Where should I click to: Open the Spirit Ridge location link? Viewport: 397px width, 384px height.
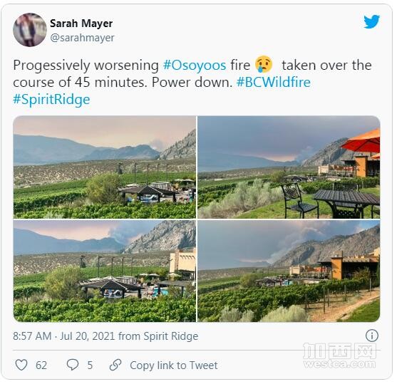coord(171,336)
